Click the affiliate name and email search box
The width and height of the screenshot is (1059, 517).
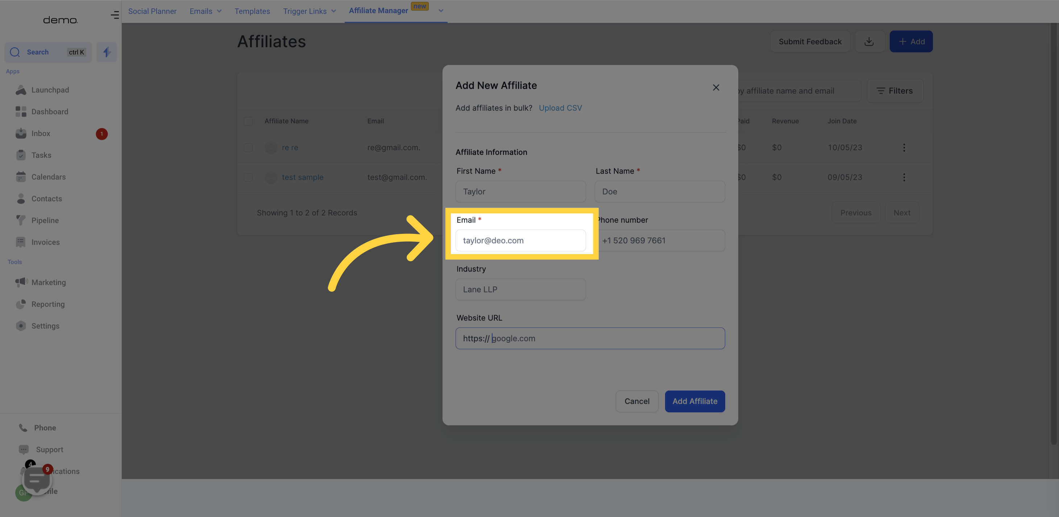coord(799,91)
